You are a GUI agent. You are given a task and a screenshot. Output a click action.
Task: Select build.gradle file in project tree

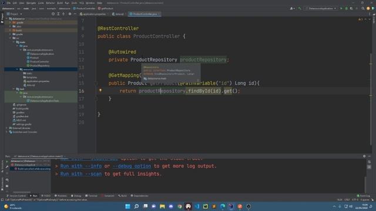(x=21, y=108)
